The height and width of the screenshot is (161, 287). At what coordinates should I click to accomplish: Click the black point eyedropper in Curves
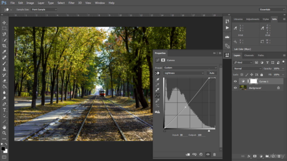click(x=157, y=80)
